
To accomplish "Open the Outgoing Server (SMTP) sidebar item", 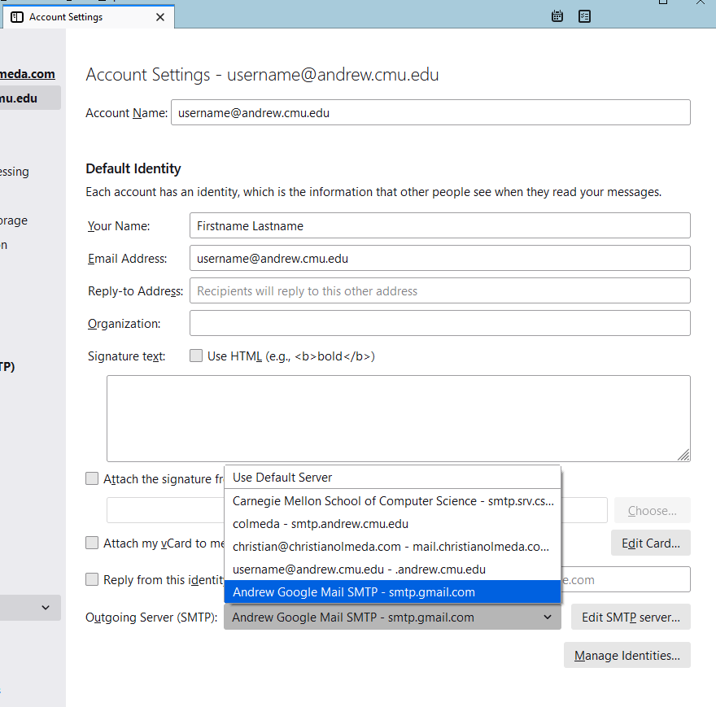I will tap(7, 366).
